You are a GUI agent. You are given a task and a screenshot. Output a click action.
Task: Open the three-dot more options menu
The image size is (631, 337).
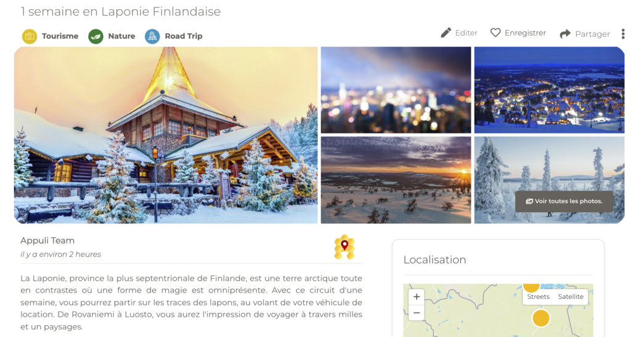point(623,34)
